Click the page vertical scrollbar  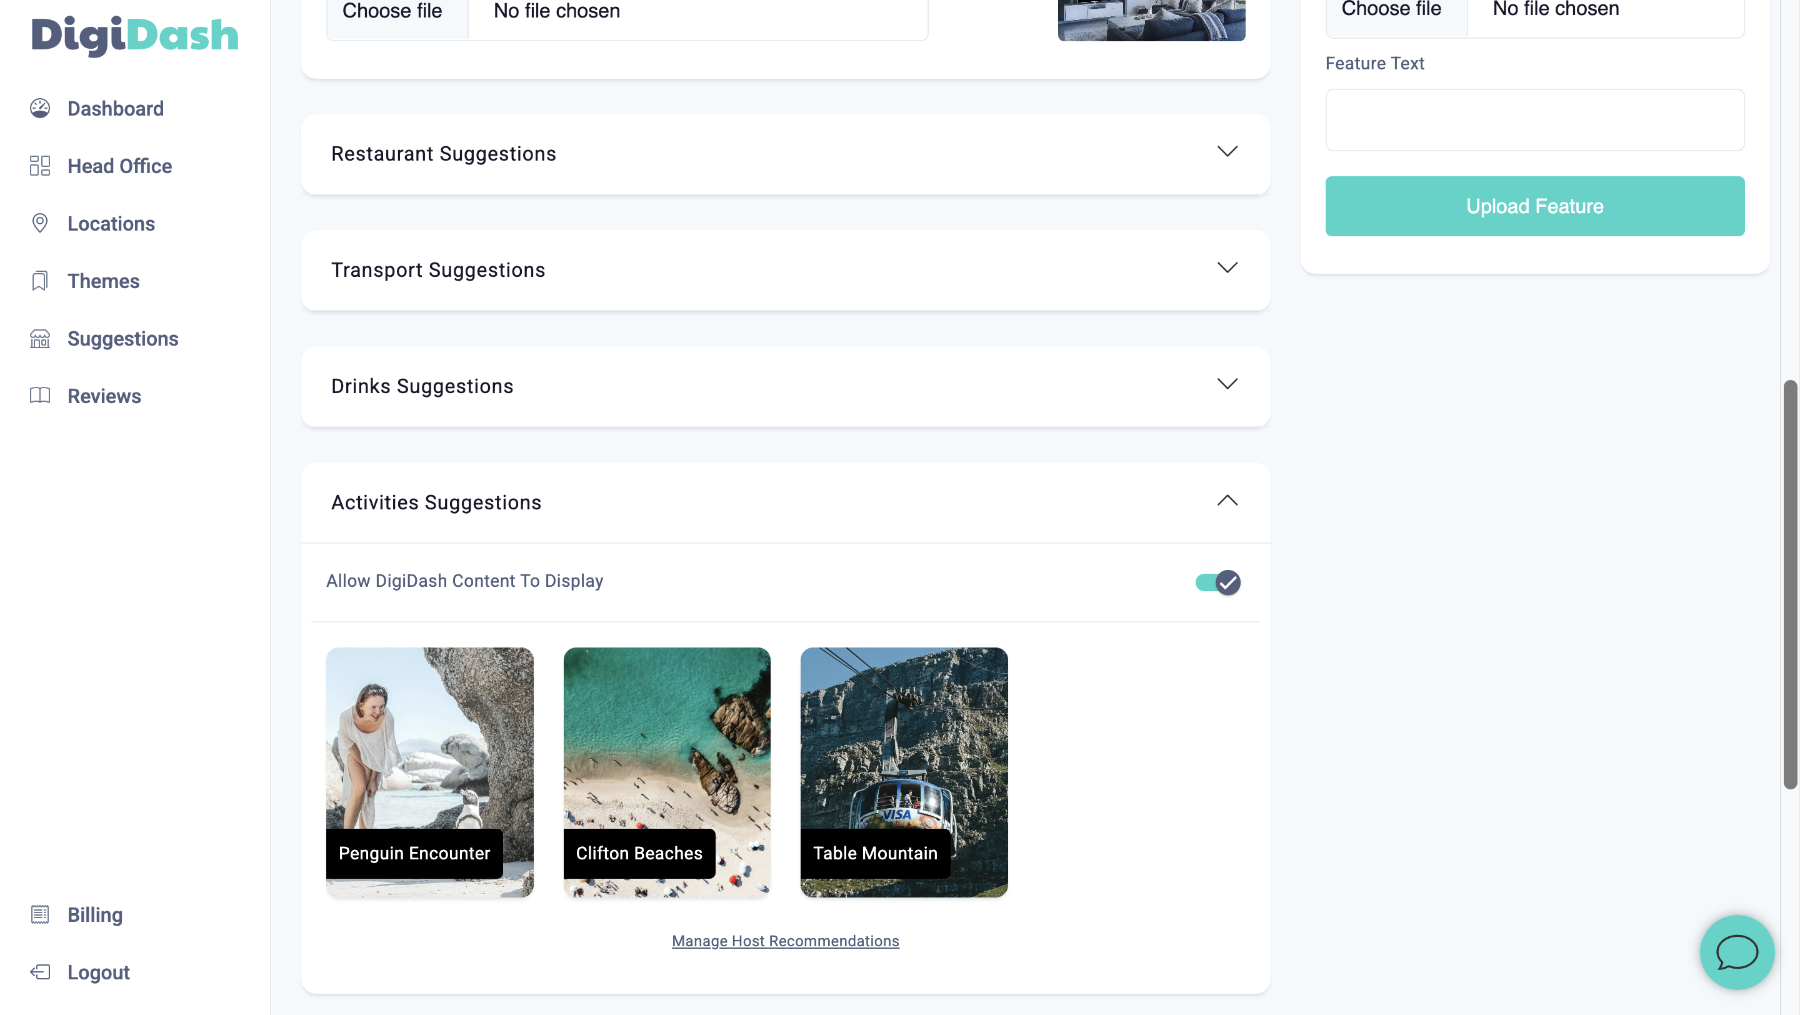pos(1789,584)
